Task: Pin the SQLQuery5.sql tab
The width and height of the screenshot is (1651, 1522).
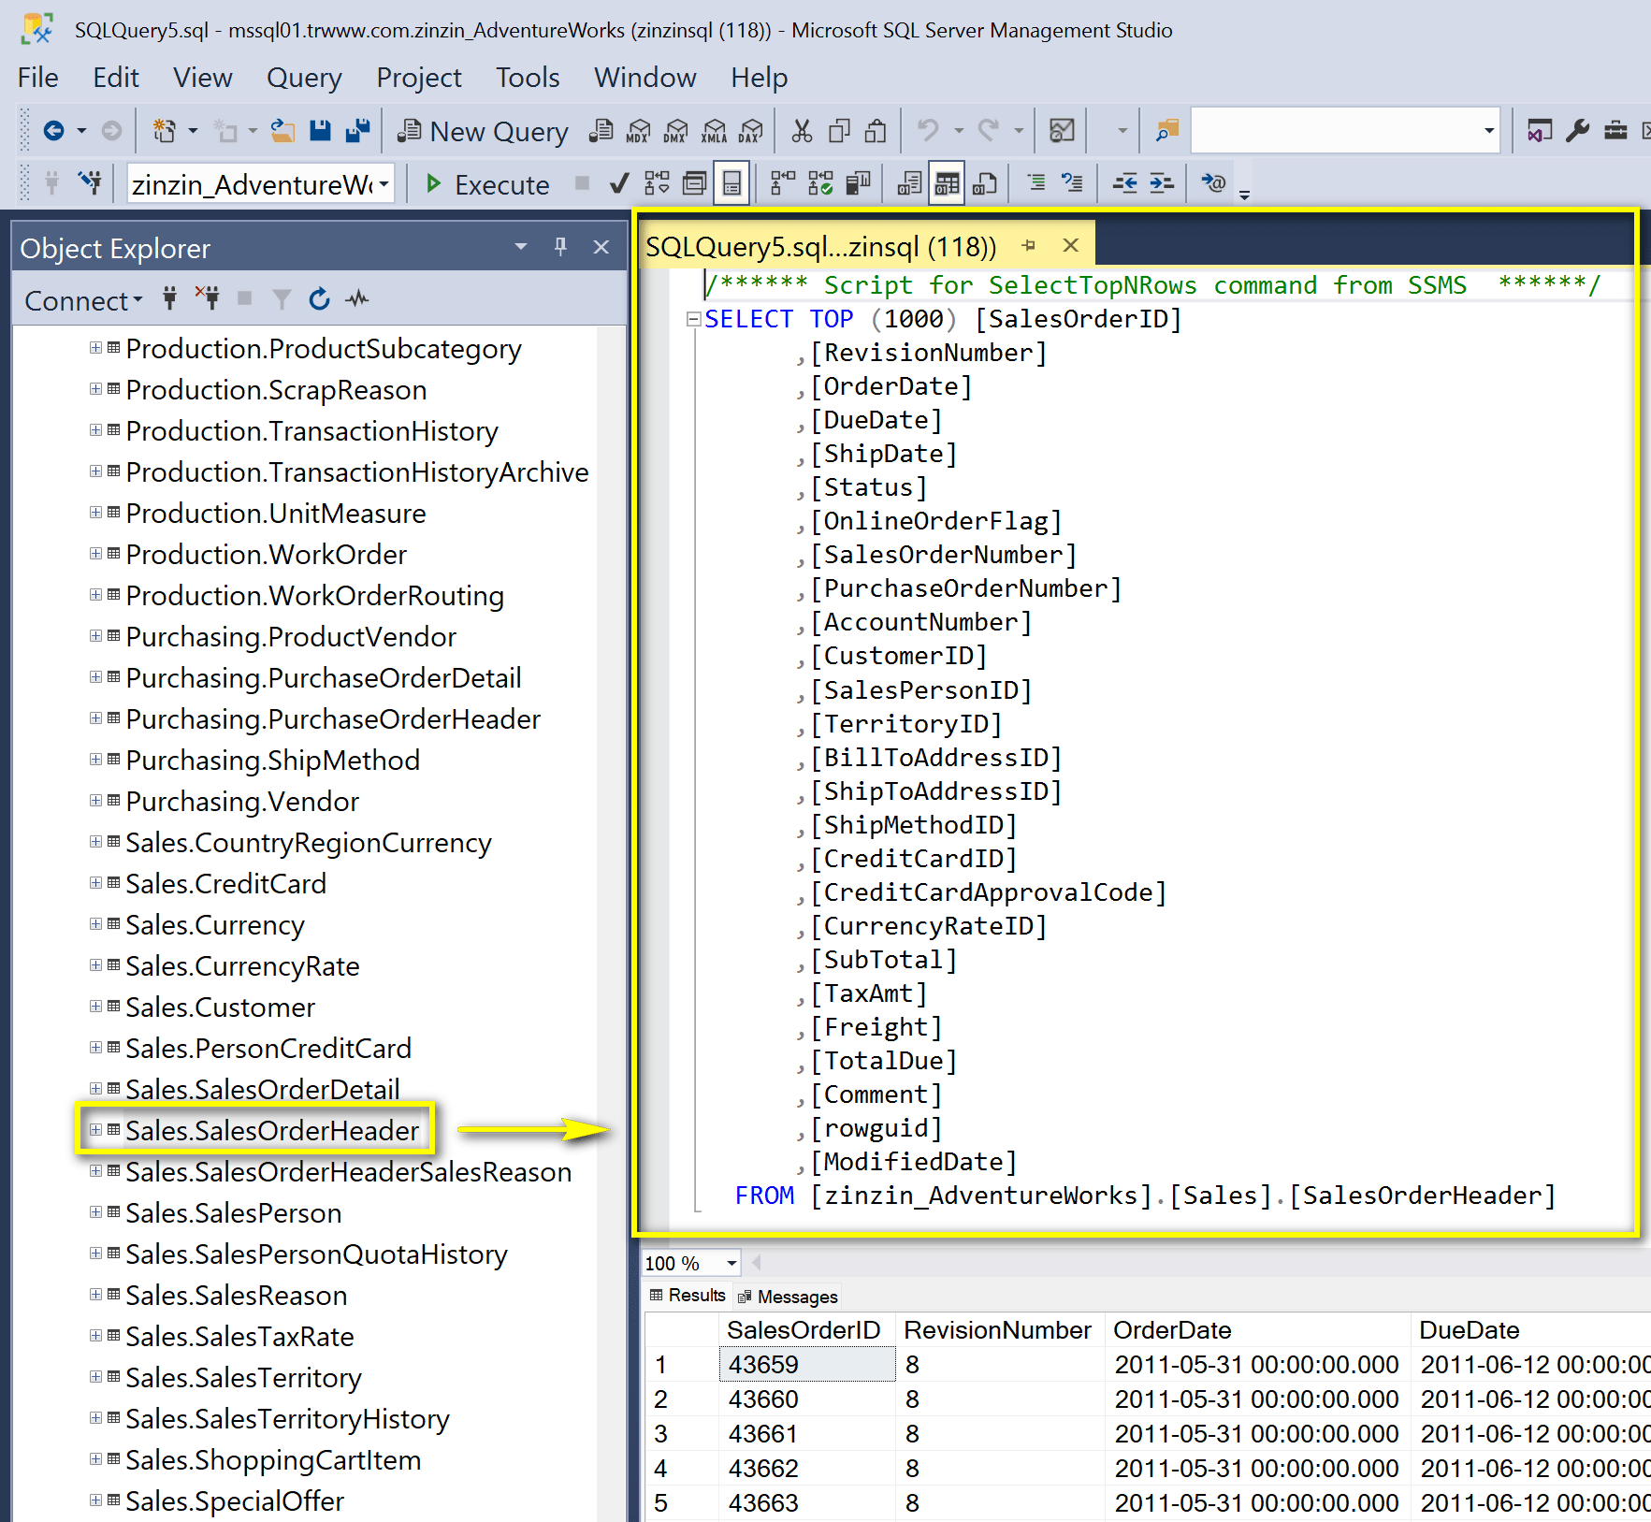Action: (1029, 246)
